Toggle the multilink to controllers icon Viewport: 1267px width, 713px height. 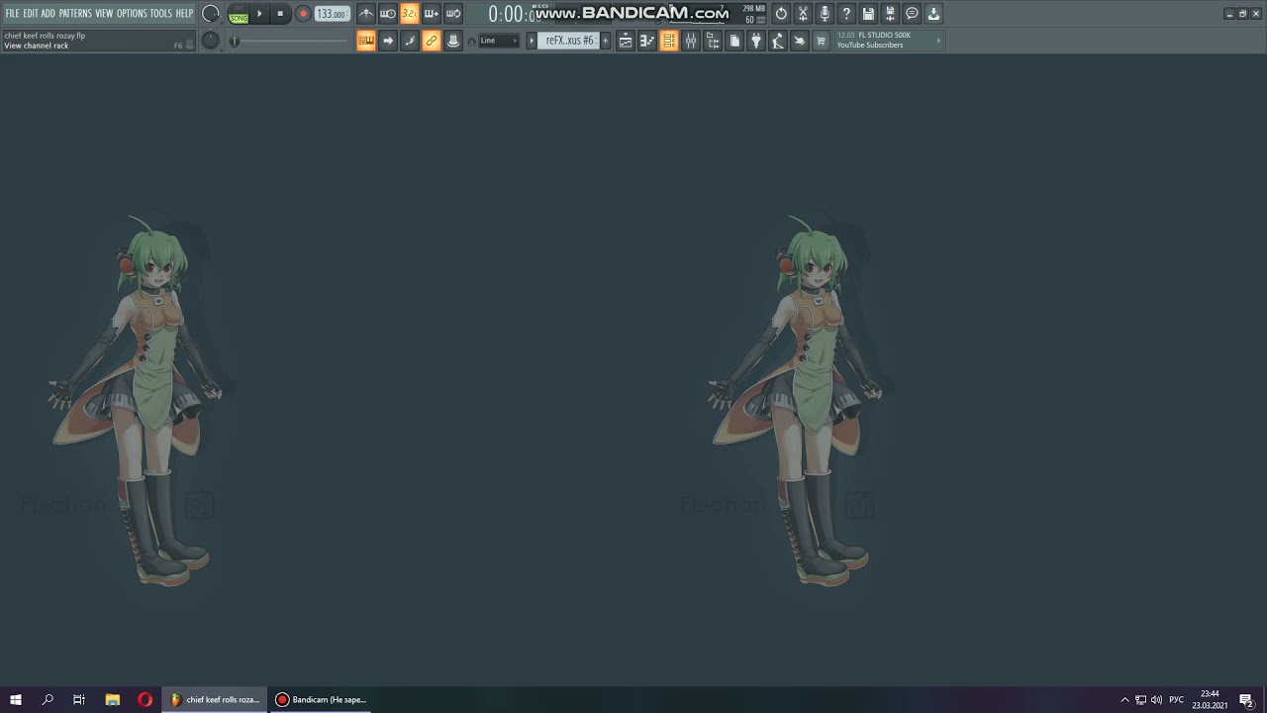432,41
